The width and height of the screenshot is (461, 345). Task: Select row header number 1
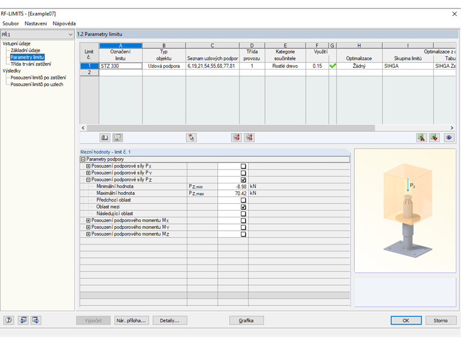(x=89, y=66)
